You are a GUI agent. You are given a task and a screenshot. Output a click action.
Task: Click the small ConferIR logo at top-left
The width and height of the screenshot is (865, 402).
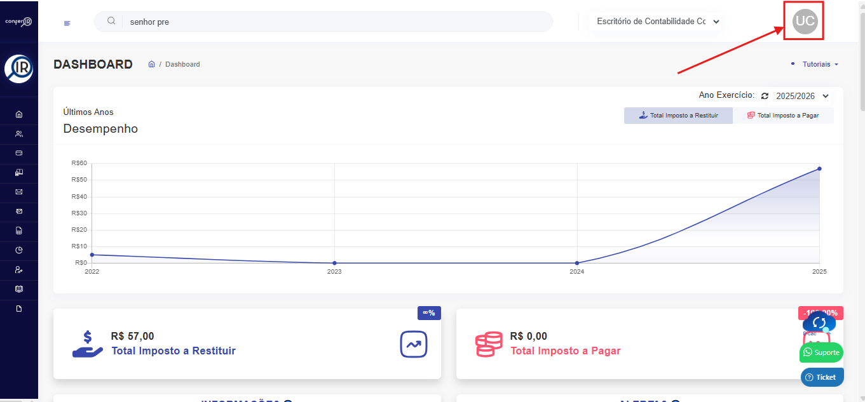point(18,21)
